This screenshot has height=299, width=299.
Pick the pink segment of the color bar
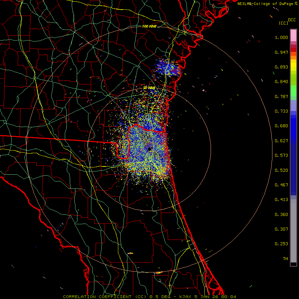293,36
